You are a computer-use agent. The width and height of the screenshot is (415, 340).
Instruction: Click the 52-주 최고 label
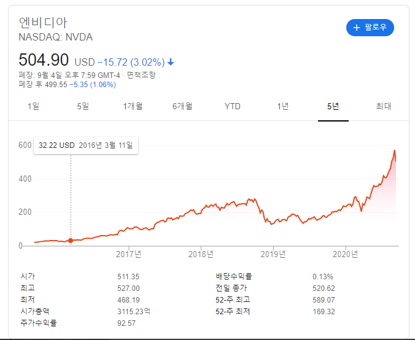click(x=233, y=299)
